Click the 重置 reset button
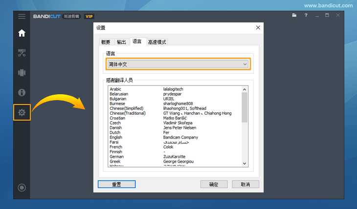This screenshot has width=357, height=209. point(116,184)
